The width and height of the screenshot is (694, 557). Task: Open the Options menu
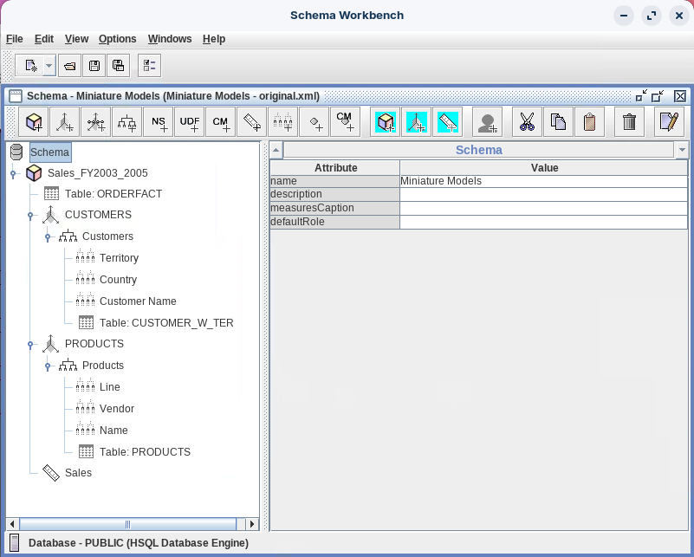pyautogui.click(x=117, y=39)
